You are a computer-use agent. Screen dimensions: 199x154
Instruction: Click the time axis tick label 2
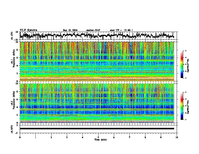pos(51,137)
